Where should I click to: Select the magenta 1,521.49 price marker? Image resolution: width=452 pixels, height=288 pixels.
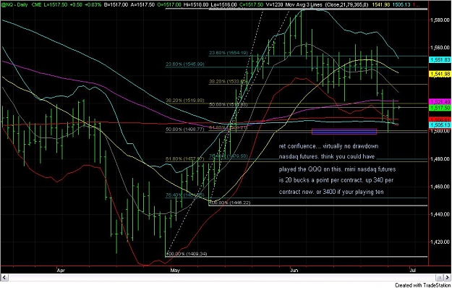[x=440, y=102]
